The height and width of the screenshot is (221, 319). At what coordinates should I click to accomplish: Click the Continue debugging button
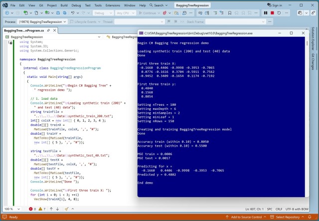pos(148,13)
